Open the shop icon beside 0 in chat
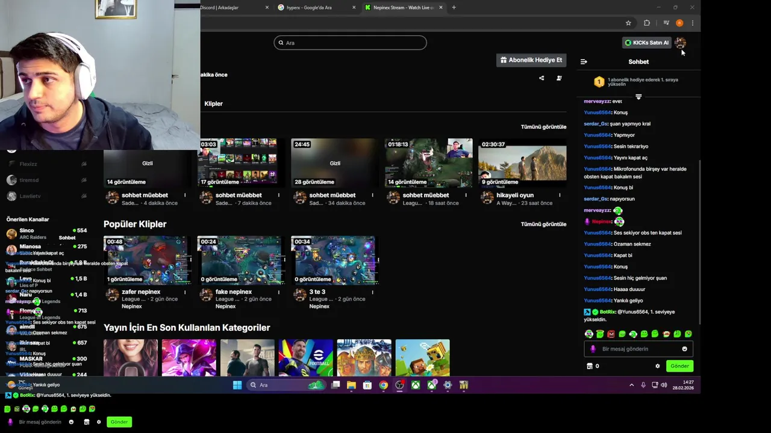The image size is (771, 433). tap(589, 366)
